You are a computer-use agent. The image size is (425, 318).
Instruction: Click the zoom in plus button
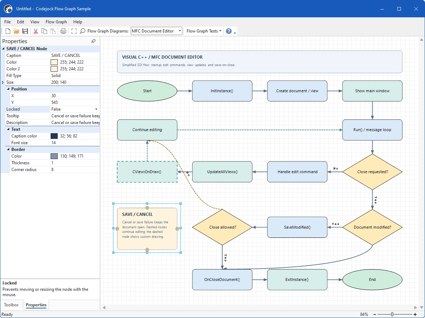pyautogui.click(x=415, y=314)
